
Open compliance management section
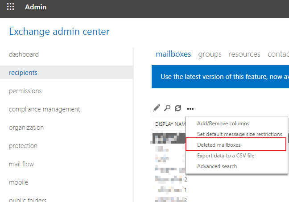click(x=45, y=109)
